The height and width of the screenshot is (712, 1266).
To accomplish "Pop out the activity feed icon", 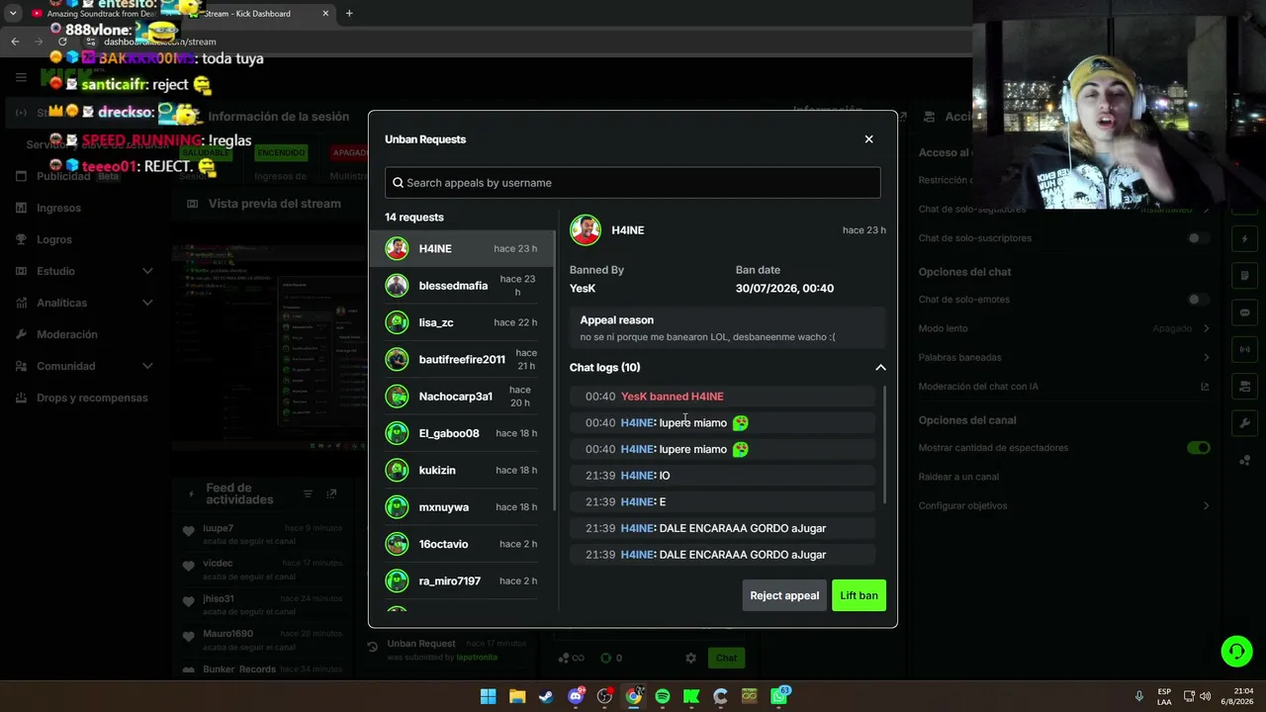I will tap(331, 493).
